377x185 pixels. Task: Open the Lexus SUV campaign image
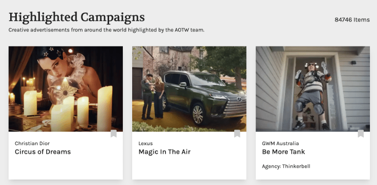(x=189, y=89)
